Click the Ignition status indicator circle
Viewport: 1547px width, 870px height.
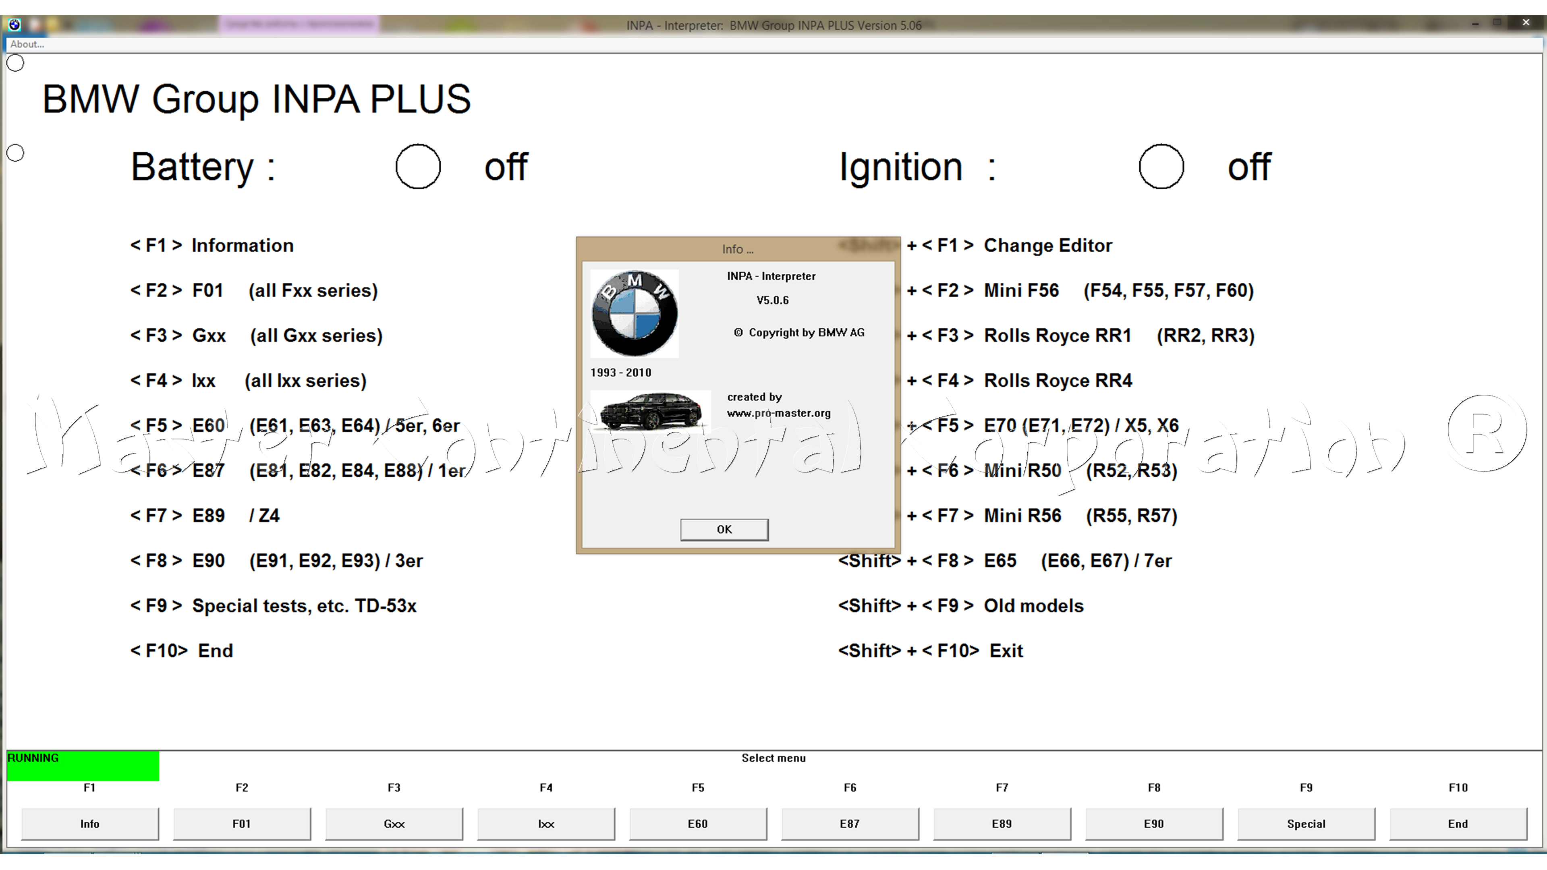(x=1161, y=166)
